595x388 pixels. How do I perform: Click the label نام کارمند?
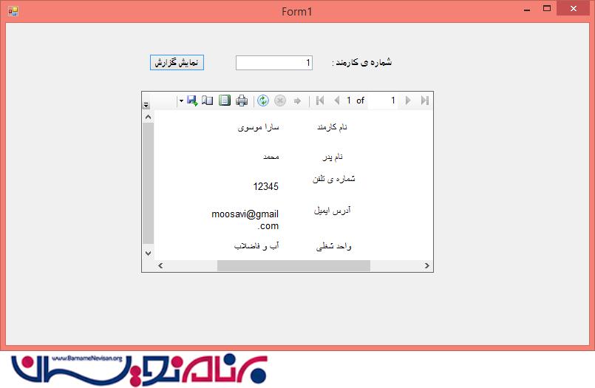pos(332,127)
